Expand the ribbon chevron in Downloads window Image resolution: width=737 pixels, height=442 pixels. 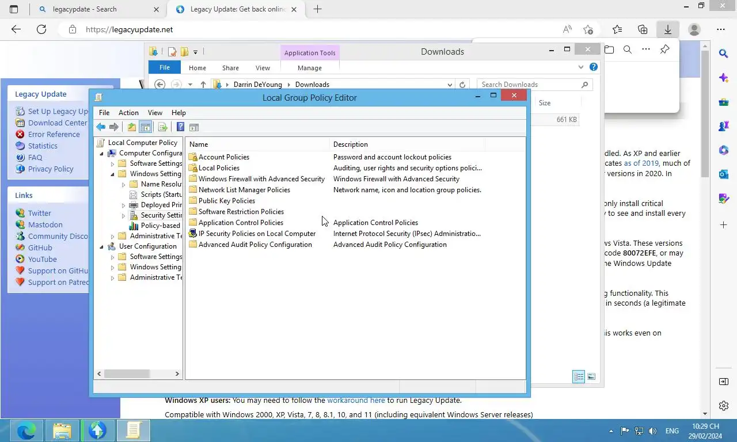(x=580, y=67)
